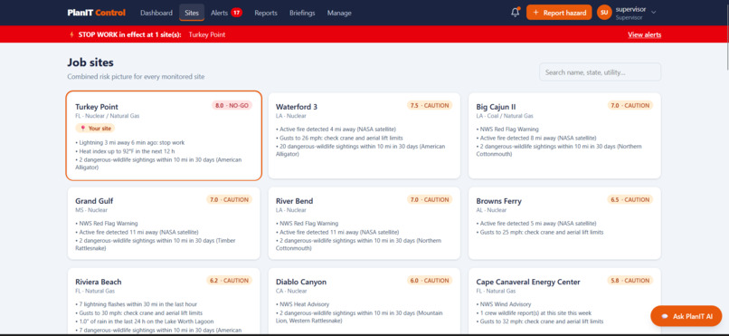Click the 6.2 CAUTION badge on Riviera Beach
Screen dimensions: 729x336
(x=229, y=280)
